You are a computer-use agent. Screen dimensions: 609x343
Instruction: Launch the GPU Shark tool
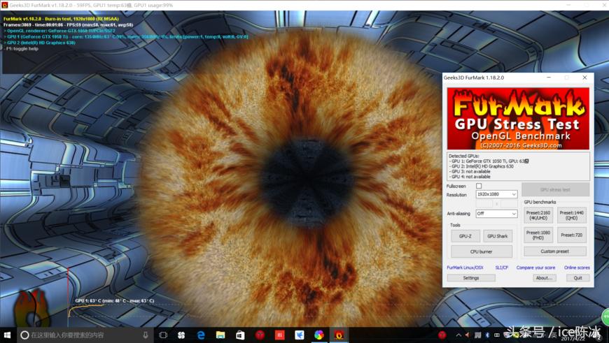pyautogui.click(x=498, y=236)
